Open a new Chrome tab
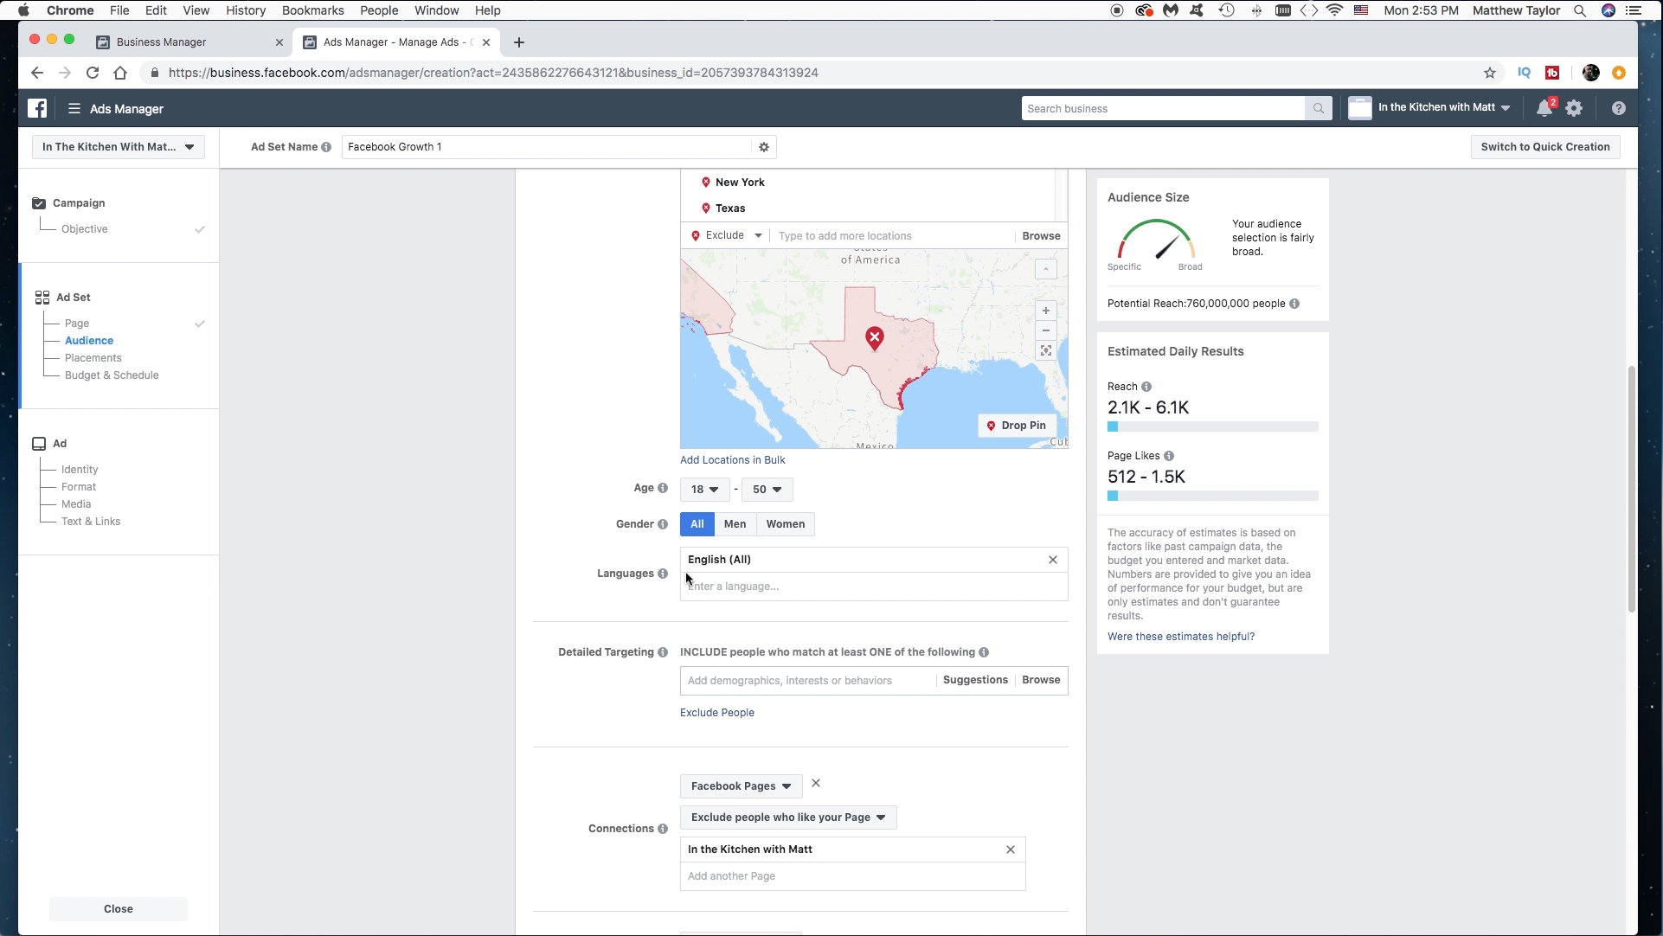 pos(519,42)
